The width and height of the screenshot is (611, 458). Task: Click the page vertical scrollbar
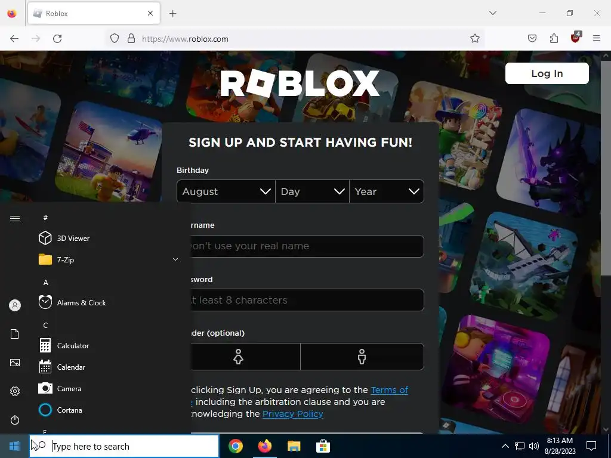pyautogui.click(x=605, y=168)
